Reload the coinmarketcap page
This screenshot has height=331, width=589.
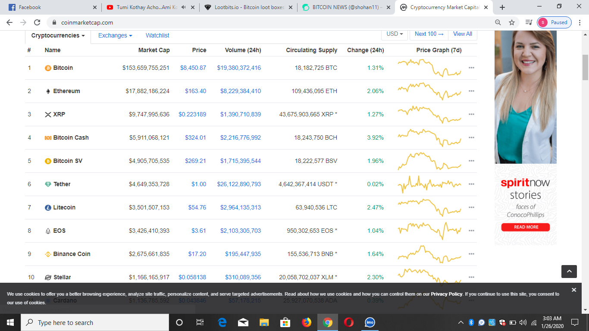[x=37, y=22]
